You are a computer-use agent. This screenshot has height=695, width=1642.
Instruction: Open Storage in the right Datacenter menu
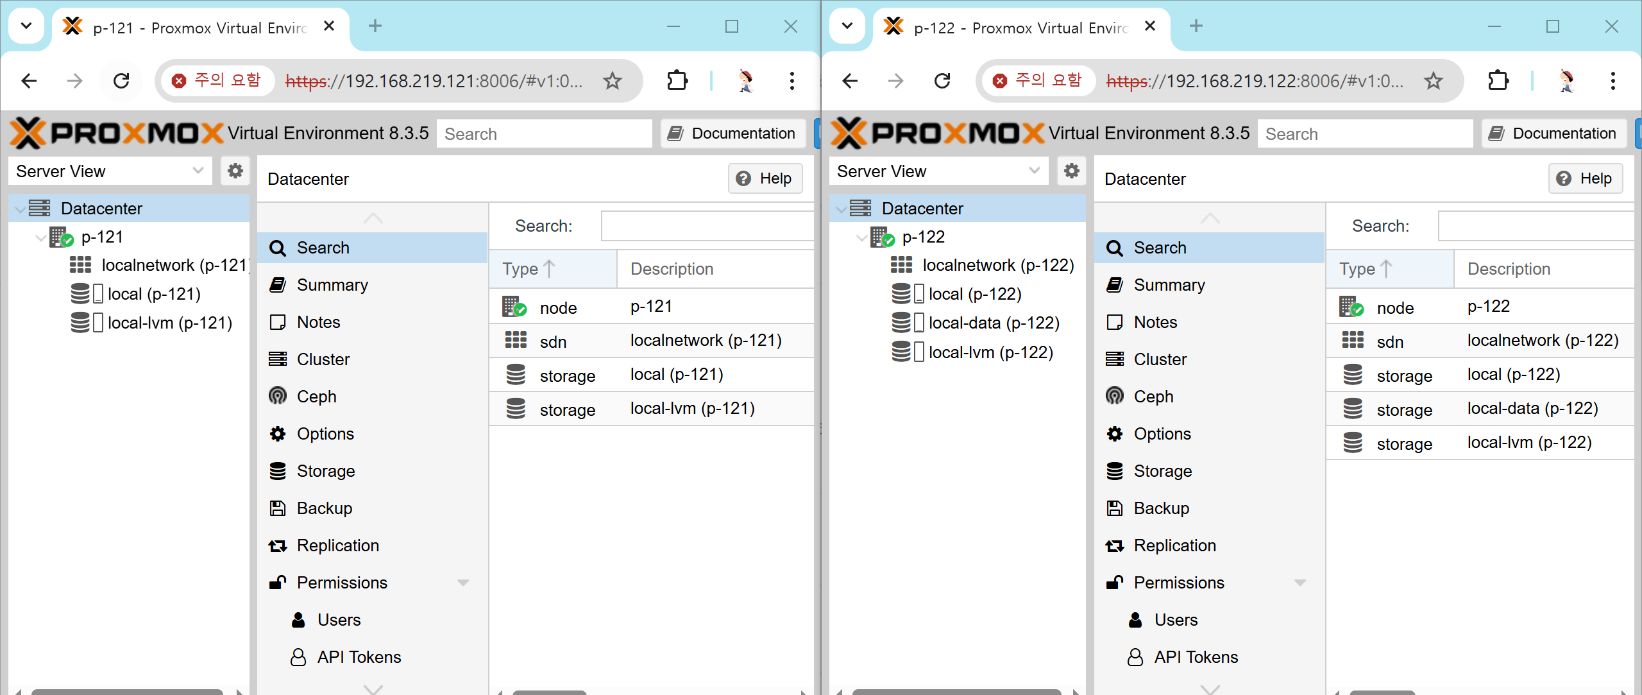click(x=1162, y=471)
